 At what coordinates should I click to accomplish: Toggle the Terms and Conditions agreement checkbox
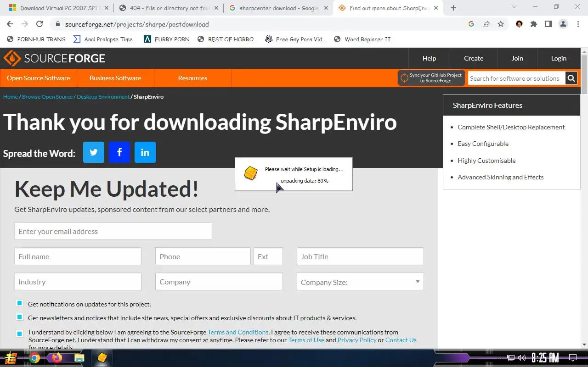19,334
